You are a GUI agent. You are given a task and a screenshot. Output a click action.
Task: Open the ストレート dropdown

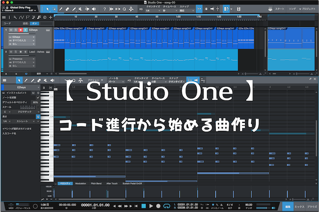(x=23, y=121)
